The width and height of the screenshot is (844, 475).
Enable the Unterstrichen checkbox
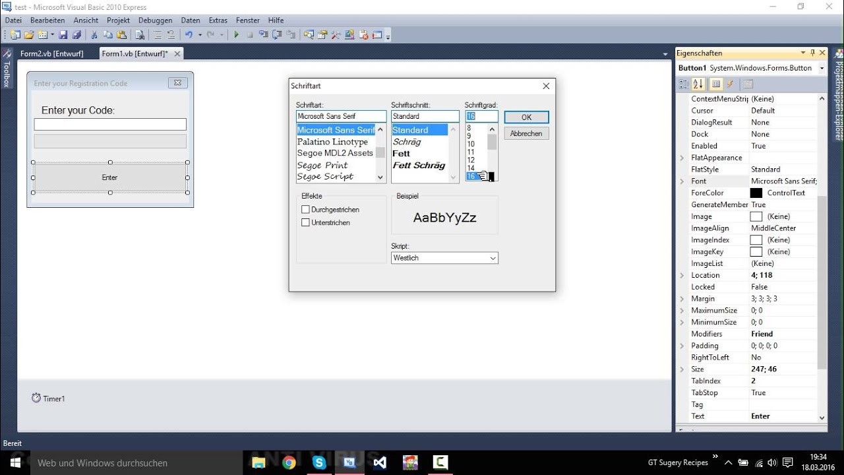pos(305,222)
